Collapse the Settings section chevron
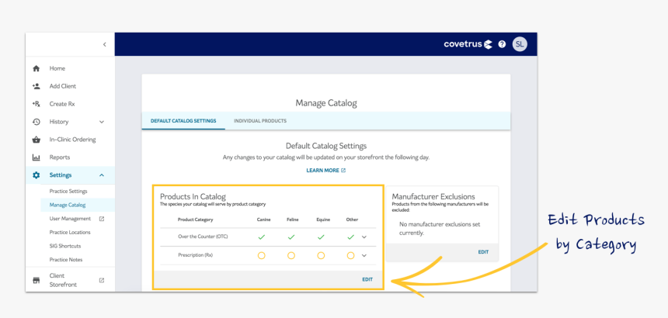Image resolution: width=668 pixels, height=318 pixels. 101,175
